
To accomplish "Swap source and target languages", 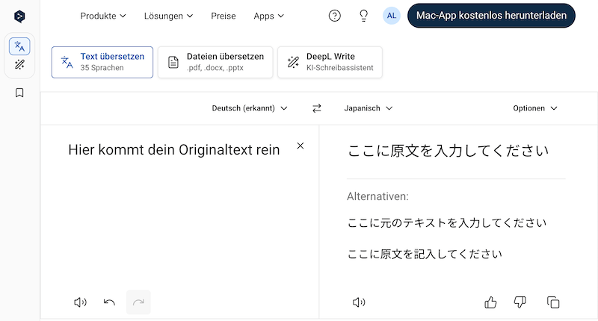I will click(317, 108).
